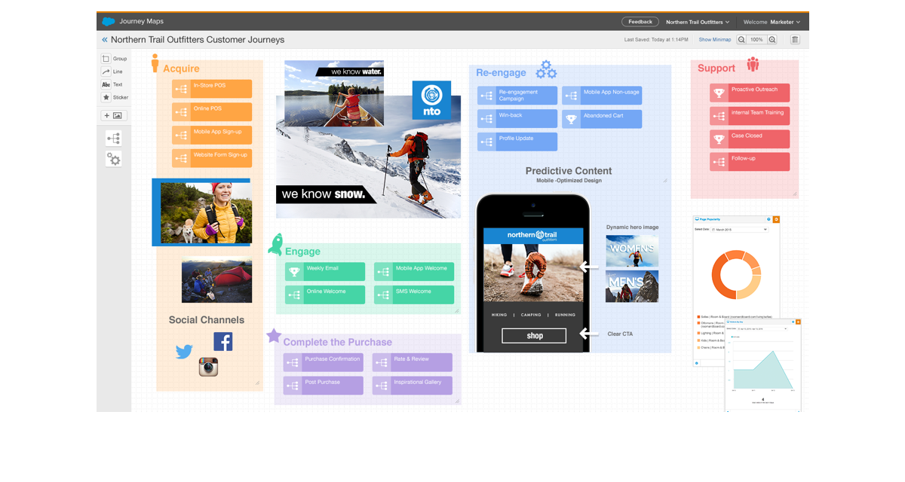Go back using the double chevron arrow
Viewport: 905px width, 482px height.
coord(105,40)
